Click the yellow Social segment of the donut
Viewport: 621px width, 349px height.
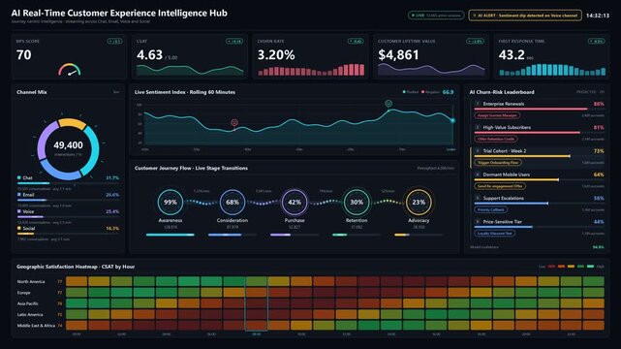point(73,123)
